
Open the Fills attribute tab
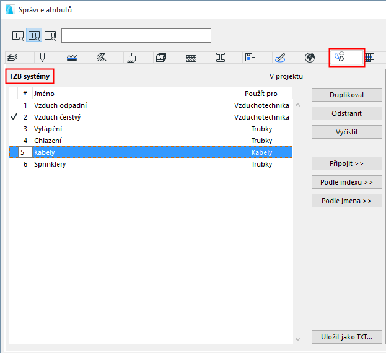coord(102,58)
